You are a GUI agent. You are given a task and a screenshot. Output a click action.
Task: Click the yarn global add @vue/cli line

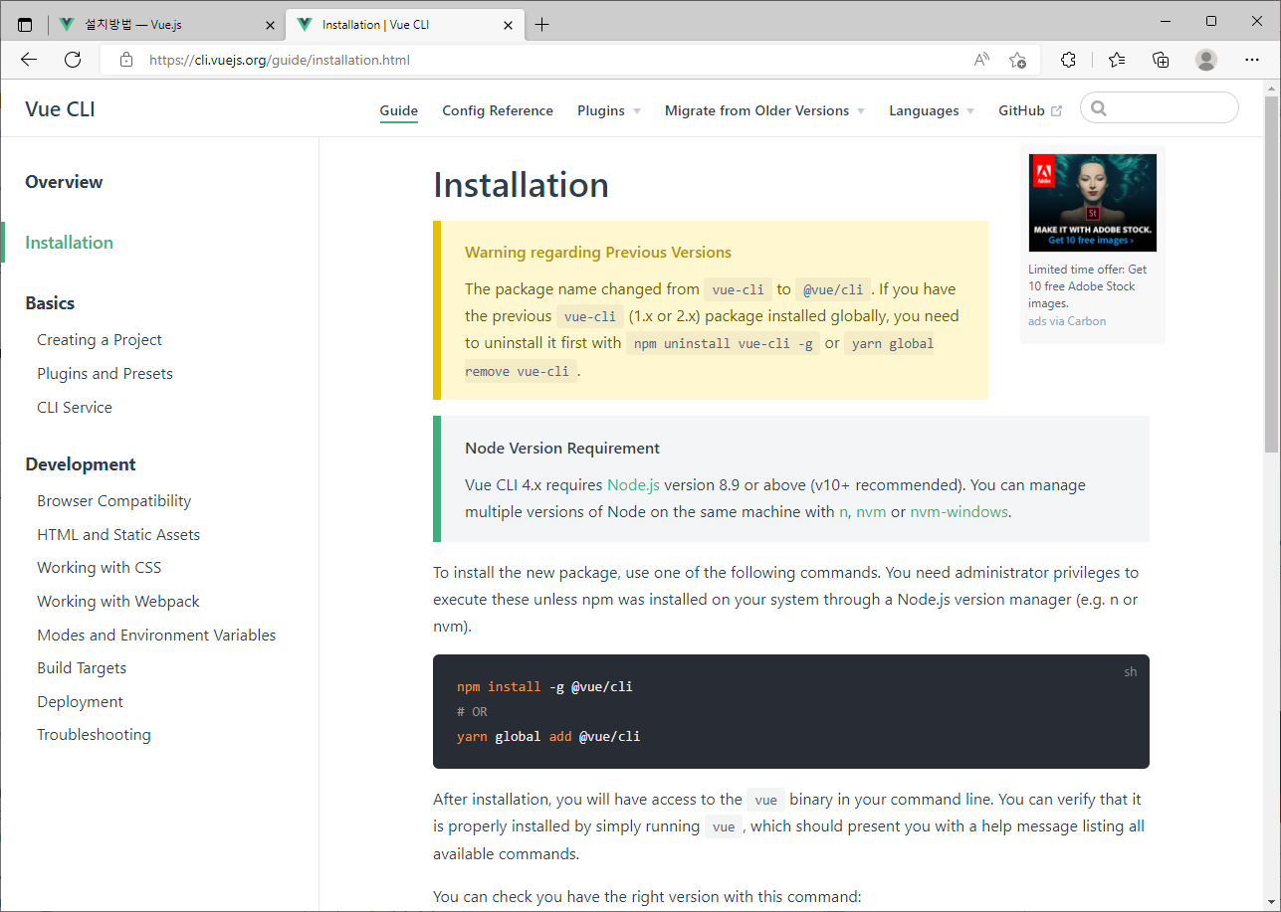[548, 736]
